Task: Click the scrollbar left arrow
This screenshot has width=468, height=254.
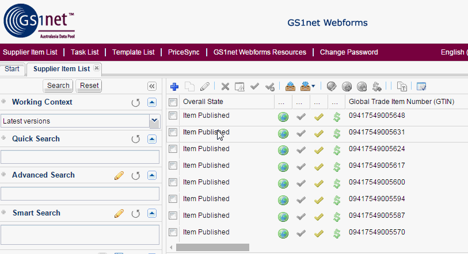Action: pos(171,248)
